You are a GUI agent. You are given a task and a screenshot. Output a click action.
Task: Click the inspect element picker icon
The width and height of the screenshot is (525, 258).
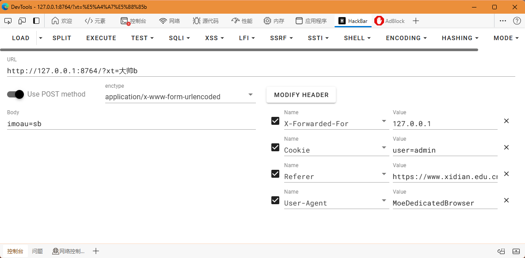[x=8, y=21]
